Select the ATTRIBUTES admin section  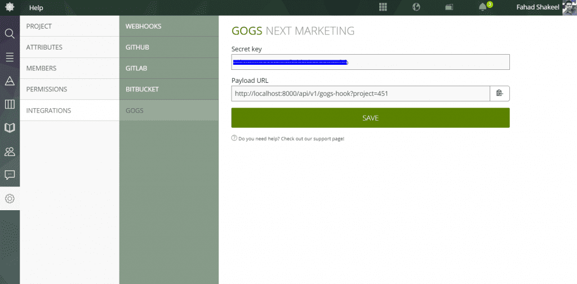(69, 47)
